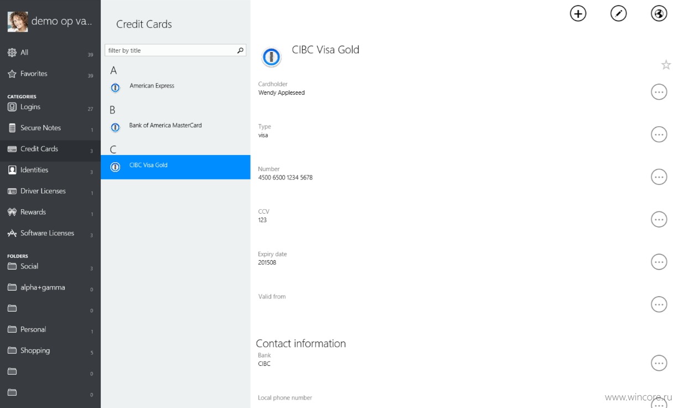Click the CCV value '123'
Screen dimensions: 679x408
pos(262,220)
